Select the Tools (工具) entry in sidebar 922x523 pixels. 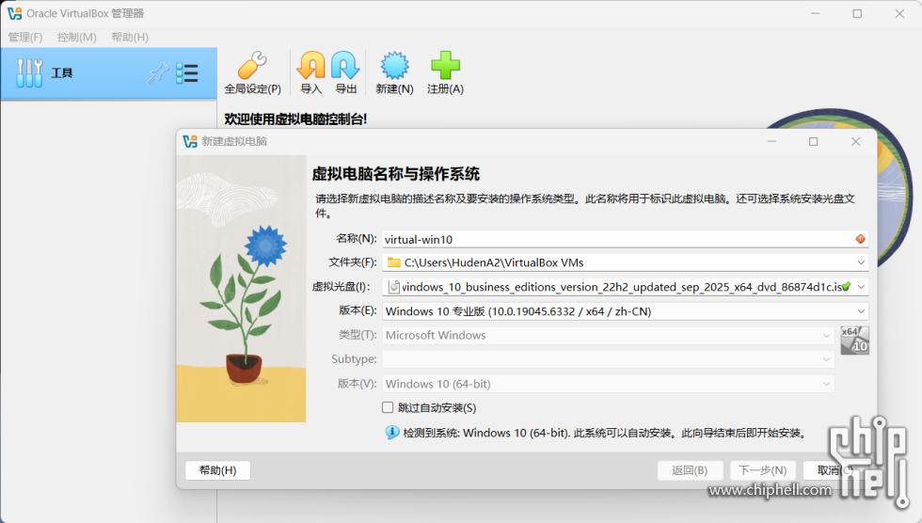point(109,73)
